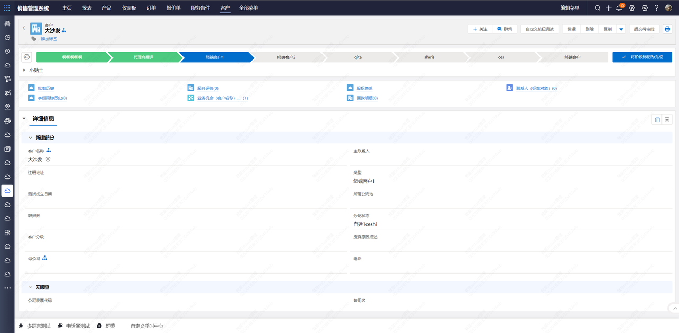Viewport: 679px width, 333px height.
Task: Click the print icon button
Action: [x=667, y=29]
